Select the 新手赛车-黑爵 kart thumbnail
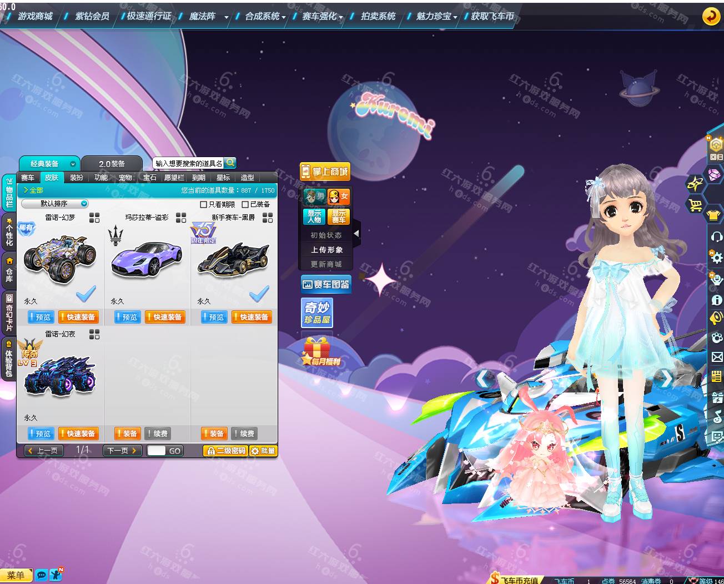The width and height of the screenshot is (724, 584). tap(234, 261)
